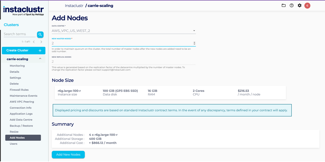Open Connection Info page

(20, 108)
